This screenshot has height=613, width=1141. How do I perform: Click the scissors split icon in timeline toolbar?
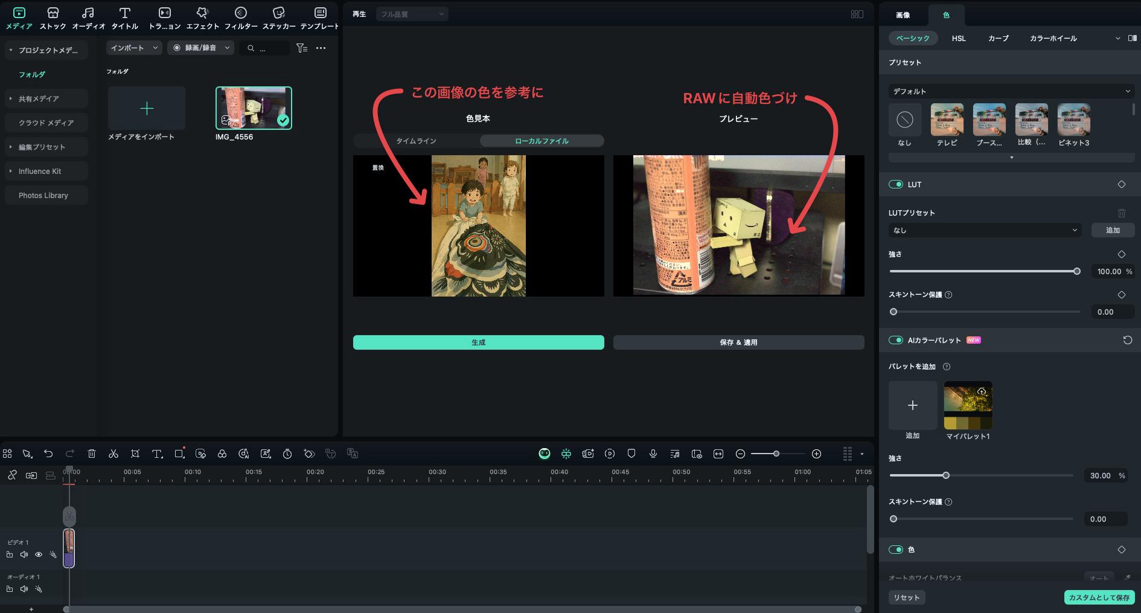point(113,454)
